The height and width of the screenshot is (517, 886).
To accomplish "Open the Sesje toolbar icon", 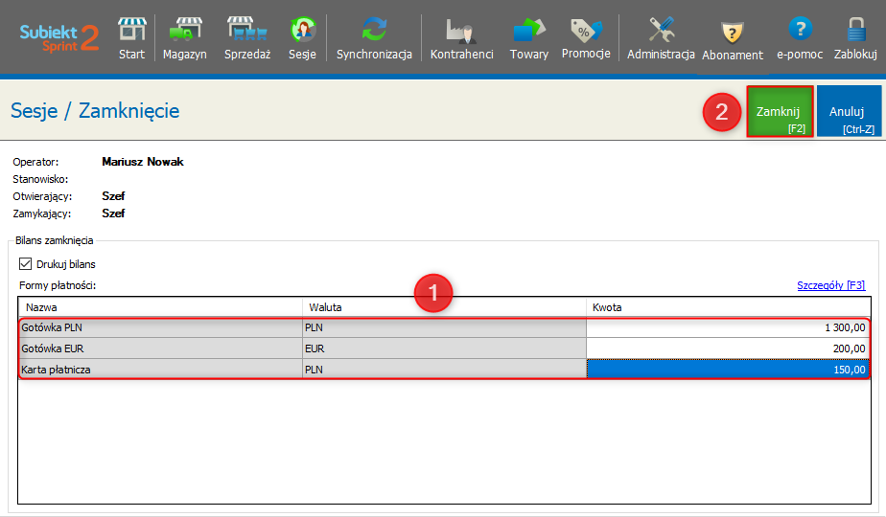I will pyautogui.click(x=302, y=38).
